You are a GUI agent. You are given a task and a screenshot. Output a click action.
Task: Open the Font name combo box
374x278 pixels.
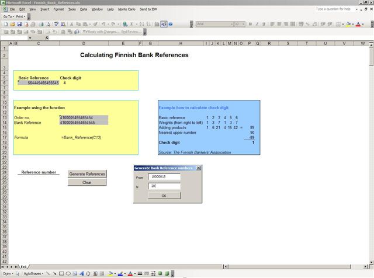pyautogui.click(x=214, y=24)
